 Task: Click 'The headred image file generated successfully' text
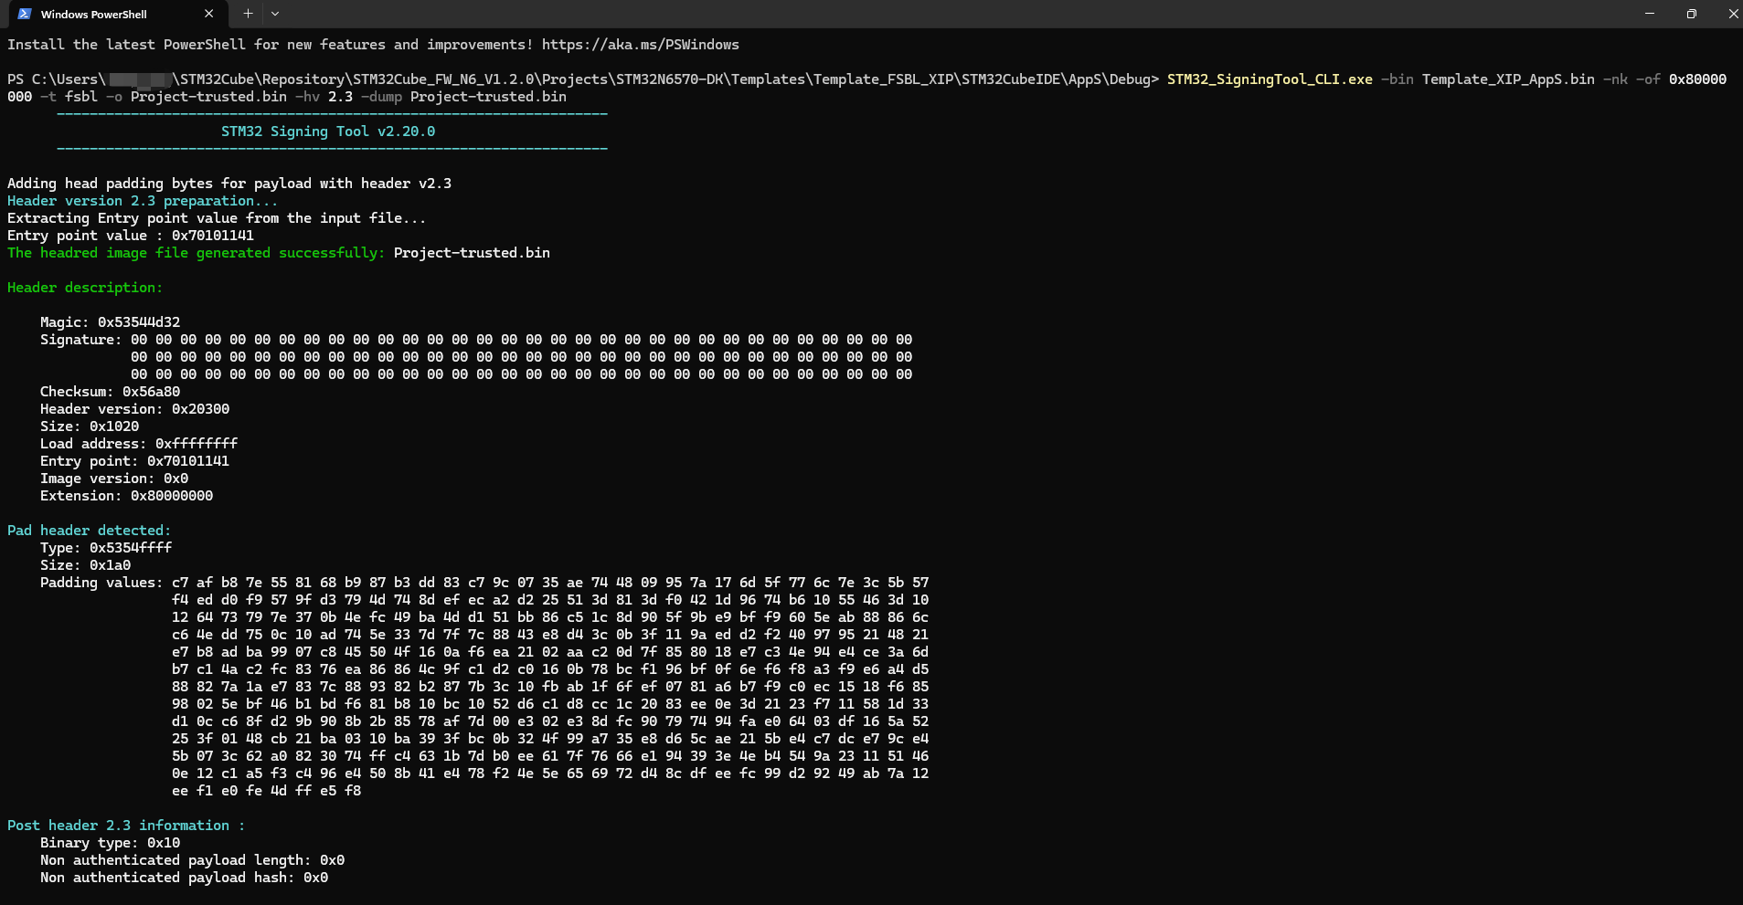(197, 253)
